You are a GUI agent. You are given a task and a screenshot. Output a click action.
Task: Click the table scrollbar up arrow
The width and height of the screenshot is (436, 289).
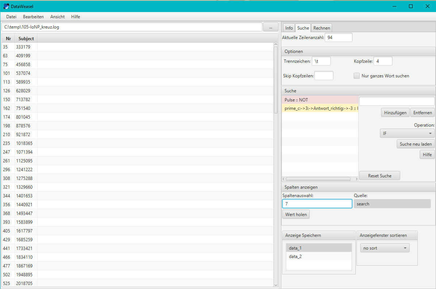tap(276, 45)
